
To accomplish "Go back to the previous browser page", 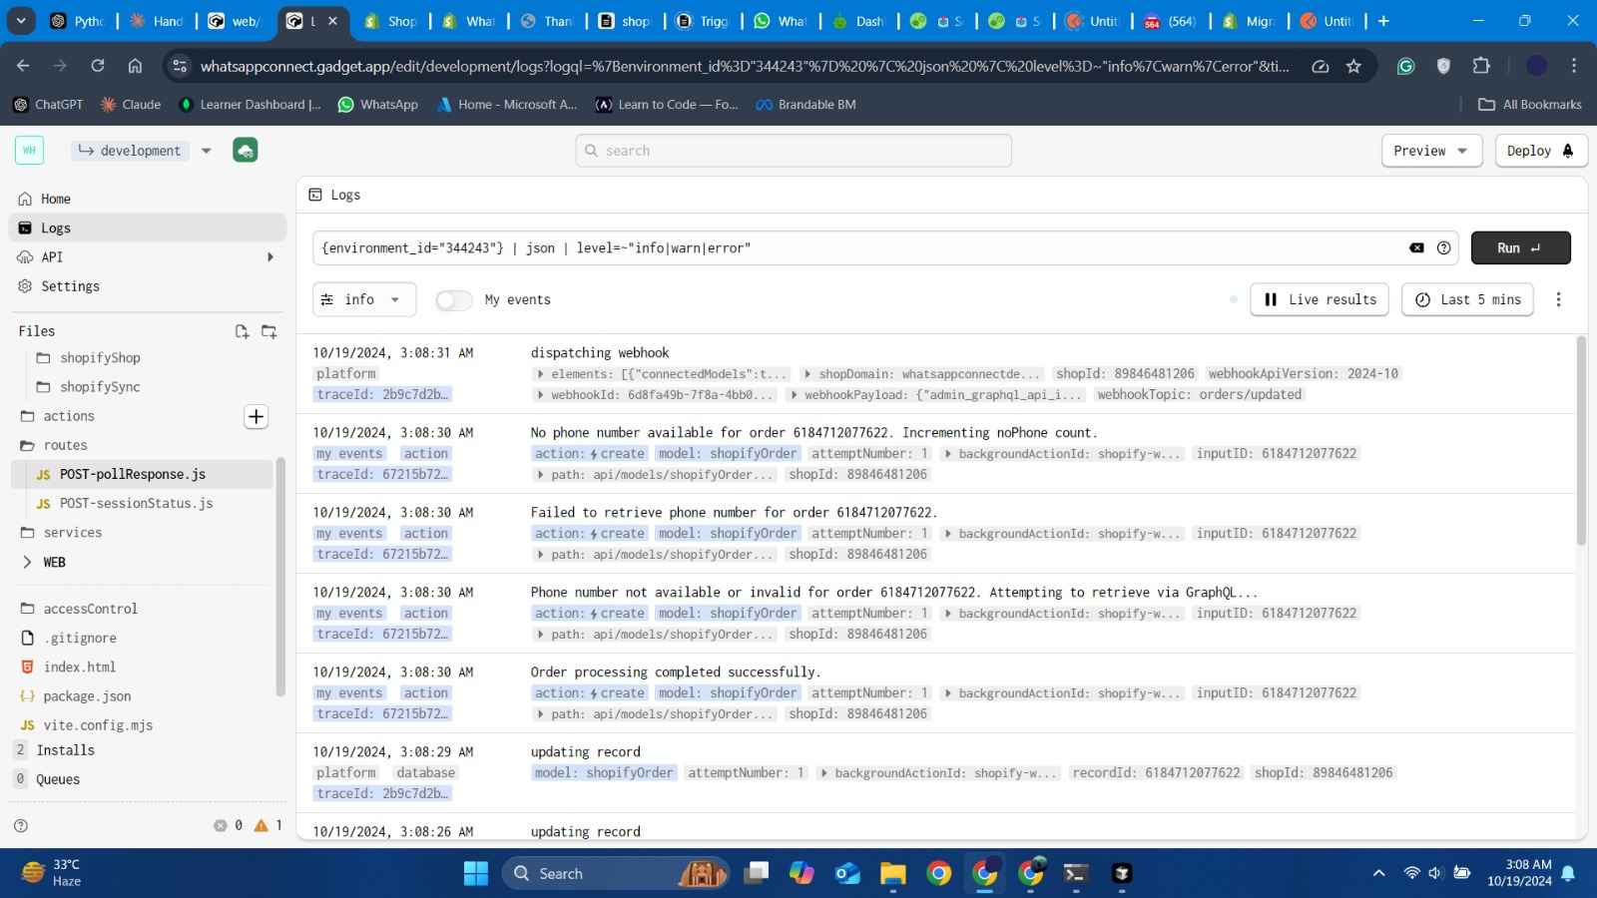I will click(x=23, y=66).
